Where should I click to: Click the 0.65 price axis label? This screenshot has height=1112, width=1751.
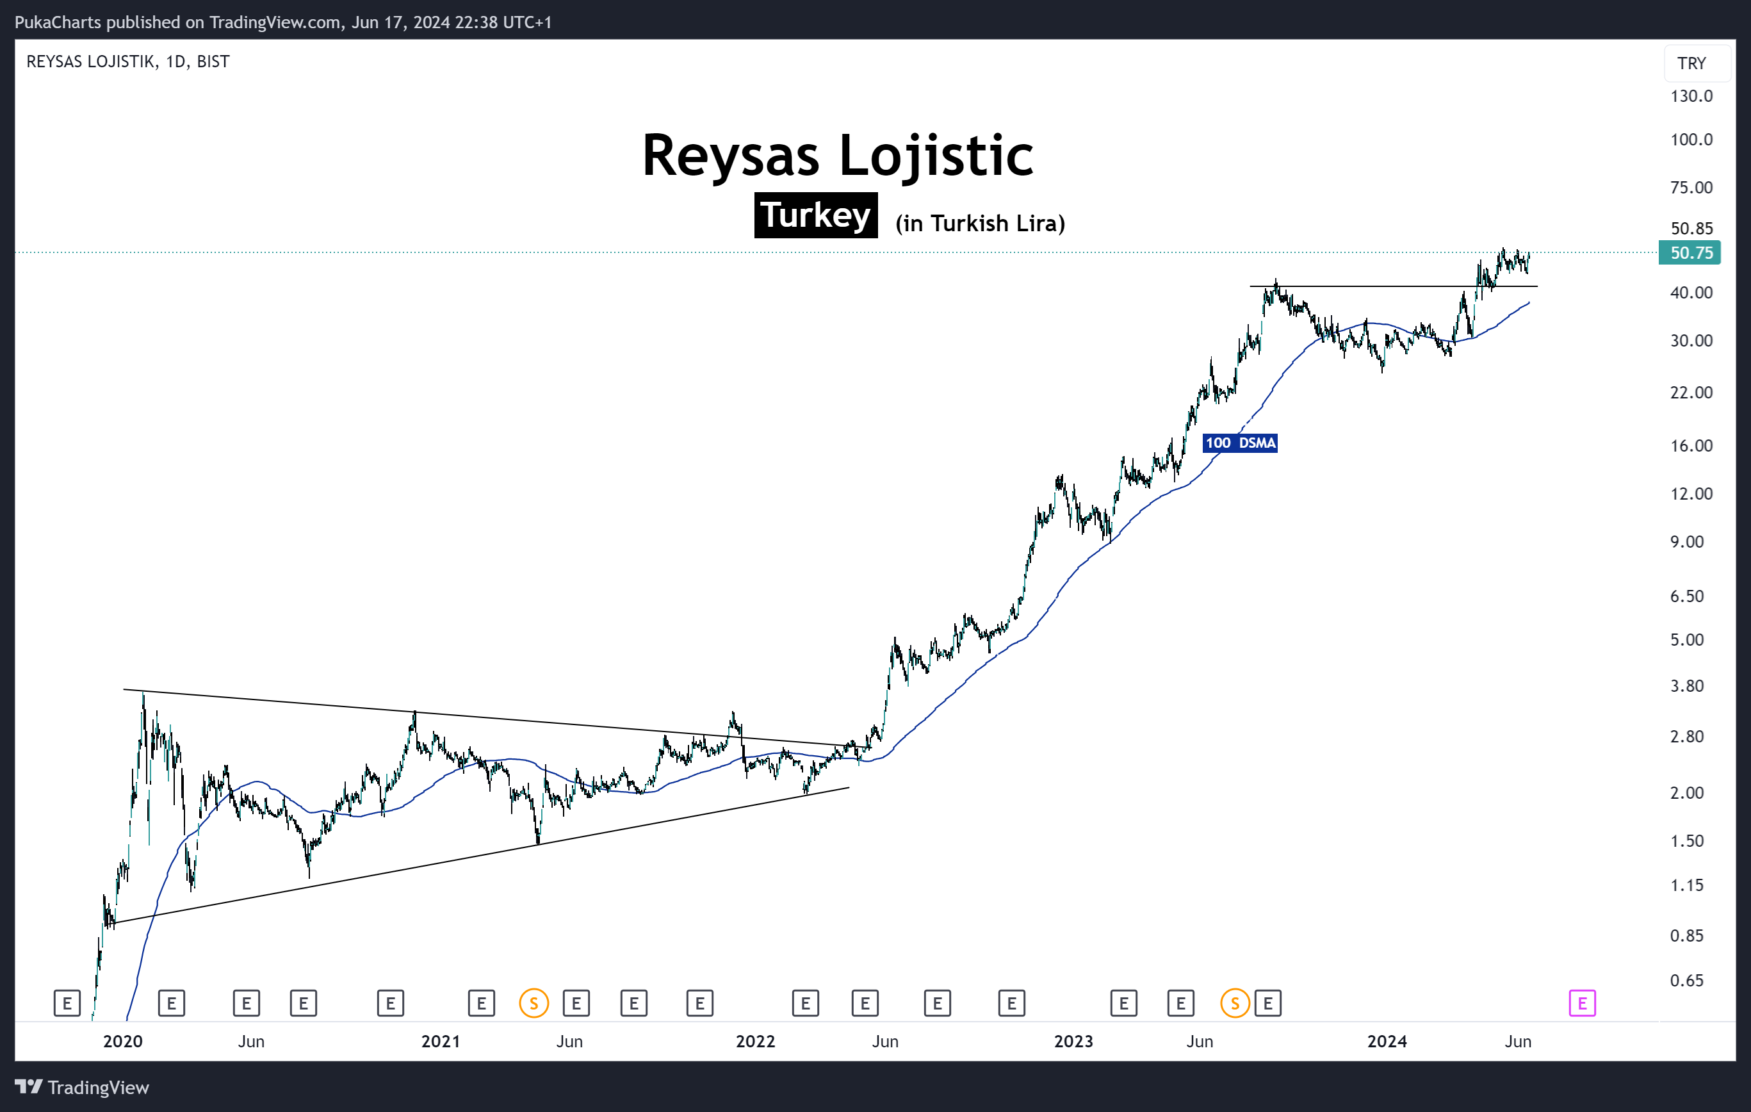1687,980
